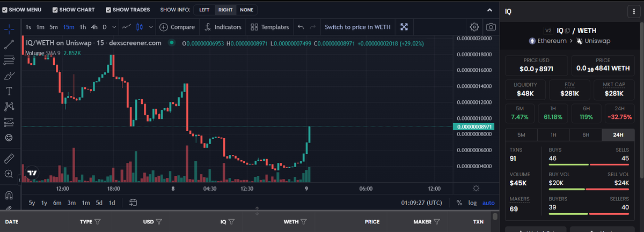644x232 pixels.
Task: Undo the last chart action
Action: point(301,27)
